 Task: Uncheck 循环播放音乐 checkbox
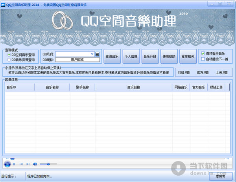pos(203,53)
